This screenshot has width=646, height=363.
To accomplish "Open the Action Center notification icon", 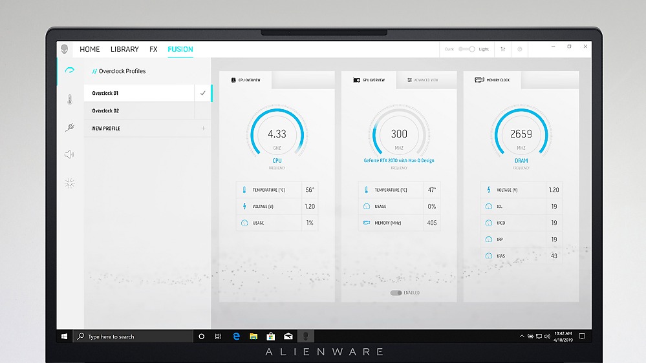I will pos(582,337).
